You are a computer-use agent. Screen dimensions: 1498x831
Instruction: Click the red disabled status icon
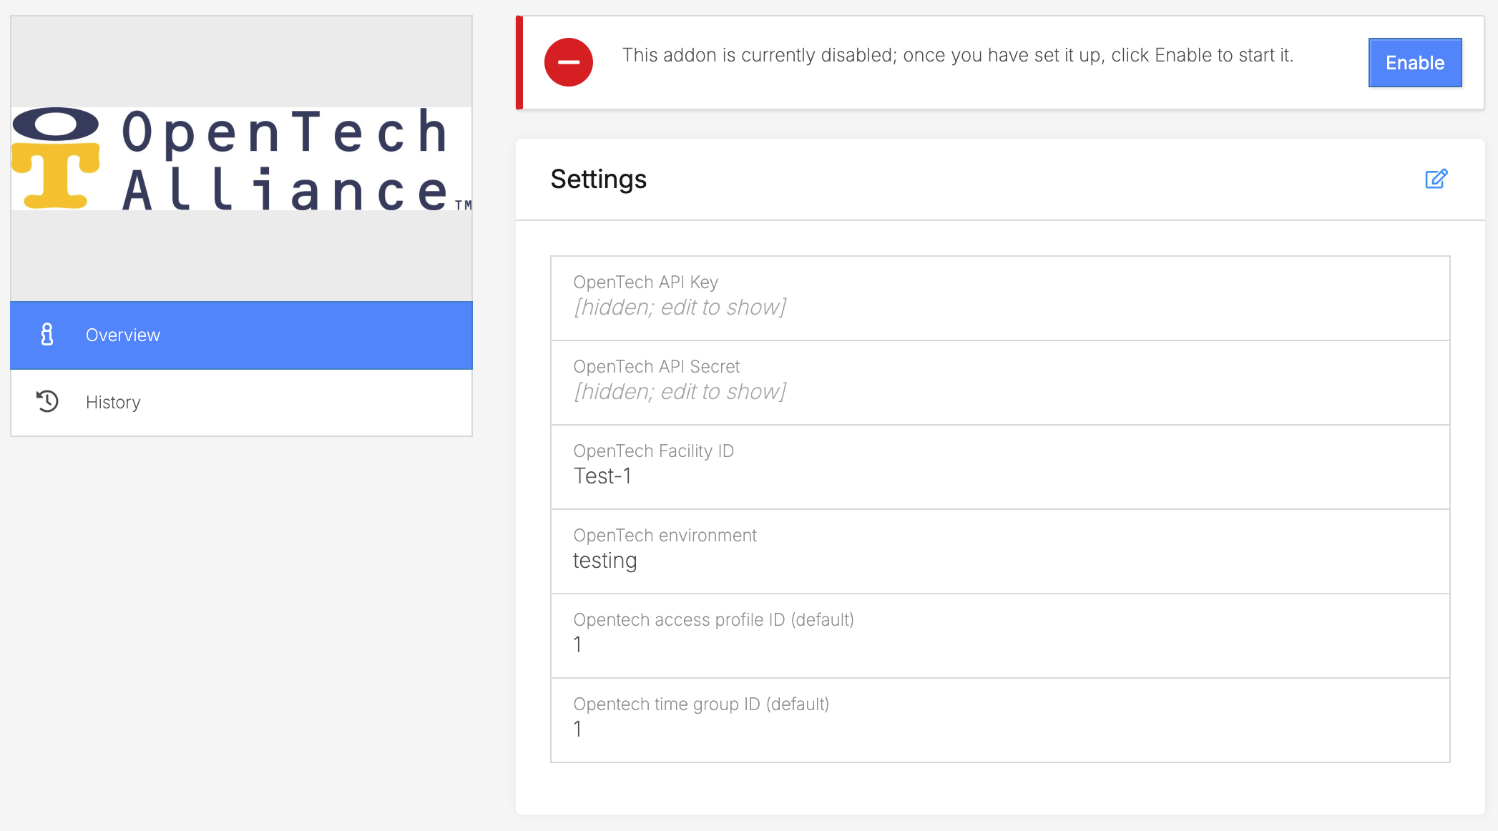point(568,63)
